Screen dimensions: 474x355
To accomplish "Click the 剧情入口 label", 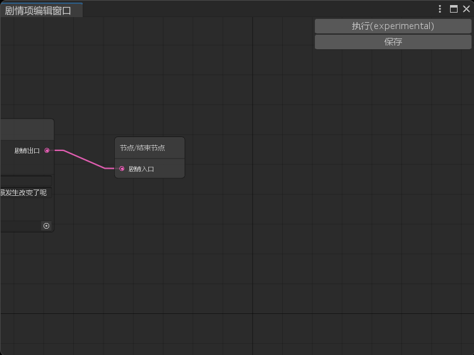I will [x=141, y=169].
